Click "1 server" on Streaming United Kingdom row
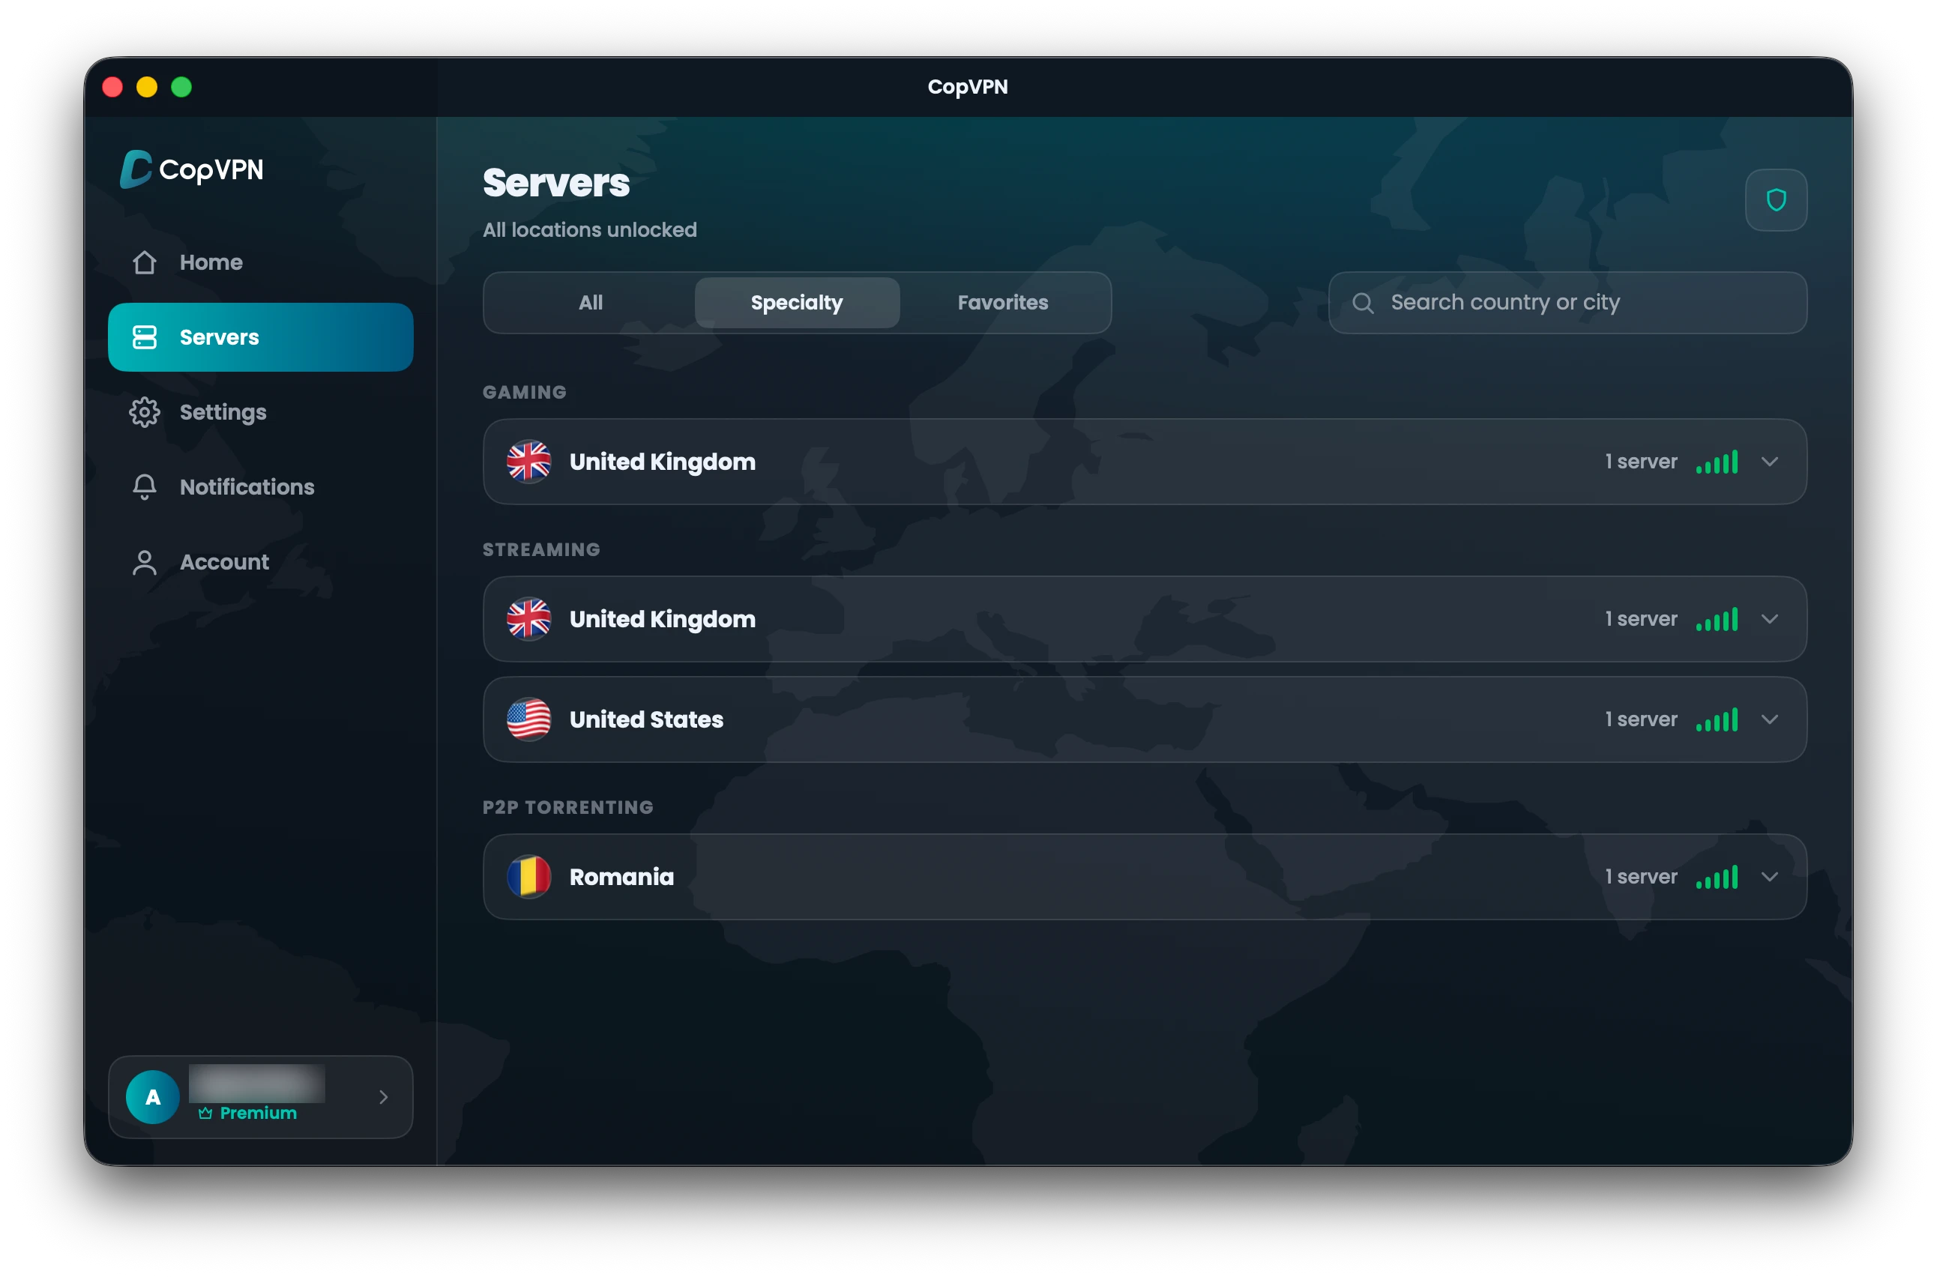The height and width of the screenshot is (1277, 1937). 1640,619
